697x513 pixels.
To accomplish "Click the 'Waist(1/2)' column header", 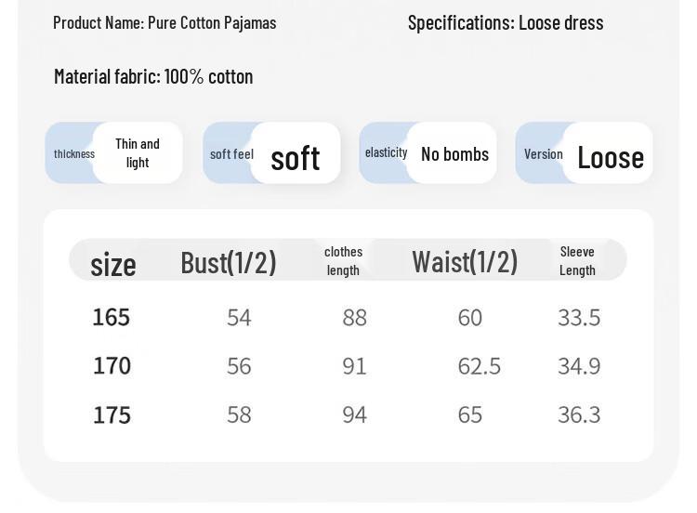I will coord(465,261).
